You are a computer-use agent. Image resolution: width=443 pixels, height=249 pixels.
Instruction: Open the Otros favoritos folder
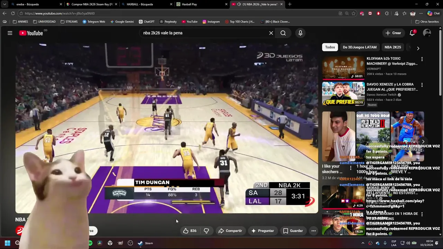point(427,21)
